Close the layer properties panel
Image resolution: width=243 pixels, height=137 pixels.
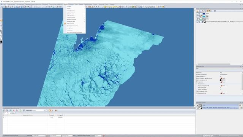tap(242, 66)
